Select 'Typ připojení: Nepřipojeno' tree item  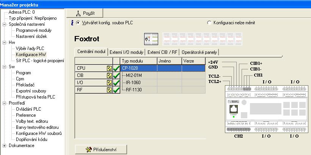click(33, 19)
